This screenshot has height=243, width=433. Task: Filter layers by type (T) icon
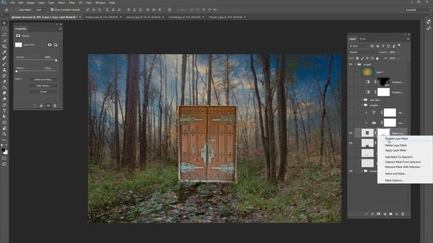383,46
